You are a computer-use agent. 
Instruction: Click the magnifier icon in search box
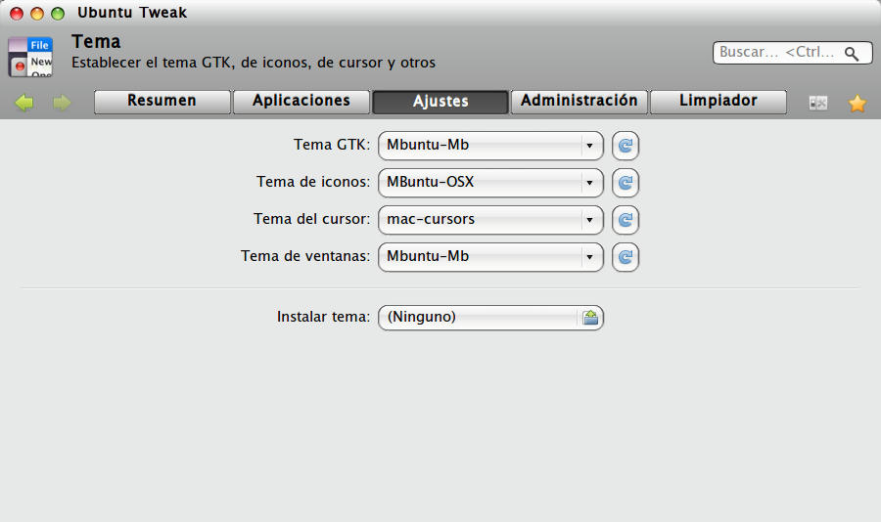[x=852, y=54]
